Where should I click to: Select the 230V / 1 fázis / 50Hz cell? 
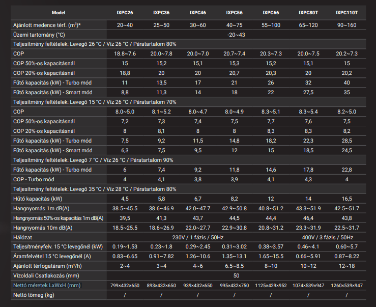pos(197,237)
